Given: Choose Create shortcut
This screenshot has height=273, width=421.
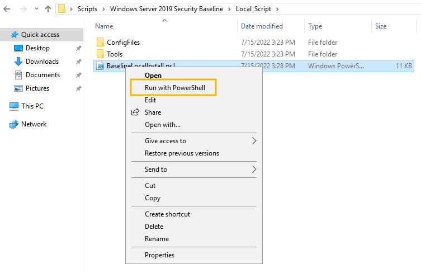Looking at the screenshot, I should coord(167,214).
